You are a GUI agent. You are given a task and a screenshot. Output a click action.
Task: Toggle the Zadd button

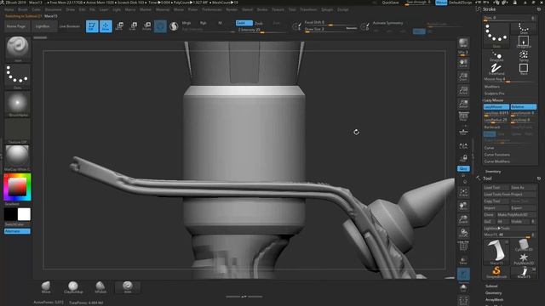(x=244, y=23)
